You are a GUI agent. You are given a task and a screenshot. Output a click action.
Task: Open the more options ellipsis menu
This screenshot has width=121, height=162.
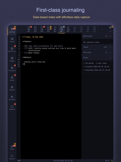tap(110, 31)
